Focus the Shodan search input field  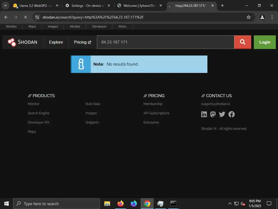click(x=165, y=42)
